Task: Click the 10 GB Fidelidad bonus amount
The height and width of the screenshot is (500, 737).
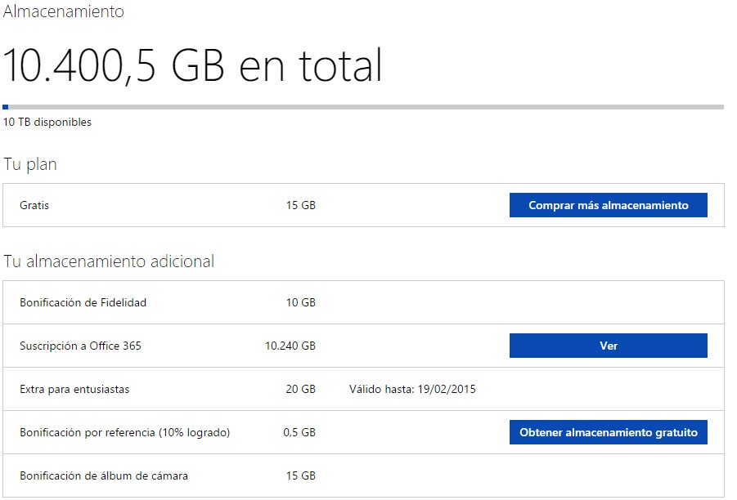Action: click(300, 303)
